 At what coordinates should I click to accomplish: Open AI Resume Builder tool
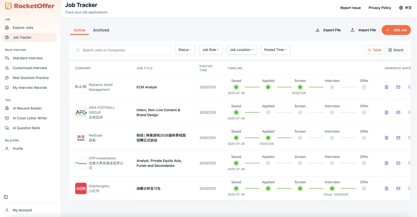point(27,108)
